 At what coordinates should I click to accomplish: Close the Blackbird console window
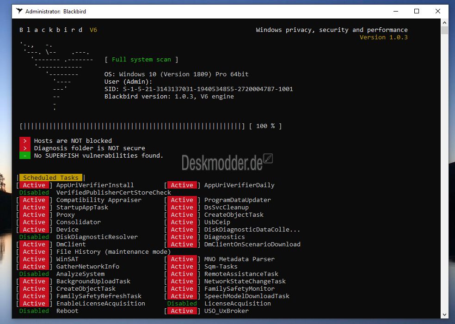point(437,11)
